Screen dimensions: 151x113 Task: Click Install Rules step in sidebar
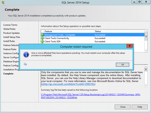(x=9, y=41)
